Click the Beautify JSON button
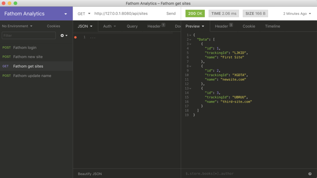This screenshot has height=178, width=317. 90,174
